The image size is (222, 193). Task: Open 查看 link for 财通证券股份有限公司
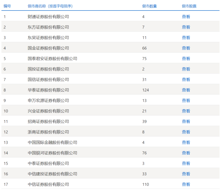click(x=186, y=17)
